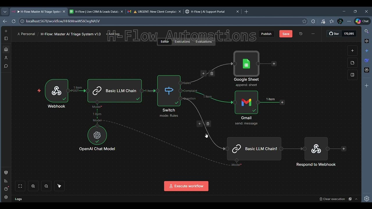Viewport: 372px width, 209px height.
Task: Switch to H-Flow Live CRM & Leads browser tab
Action: (x=96, y=12)
